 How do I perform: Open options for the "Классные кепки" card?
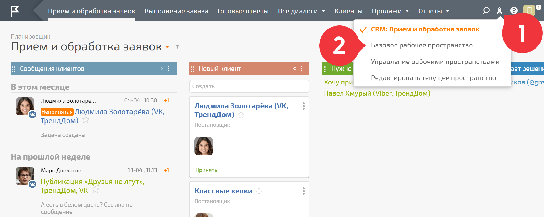coord(304,191)
